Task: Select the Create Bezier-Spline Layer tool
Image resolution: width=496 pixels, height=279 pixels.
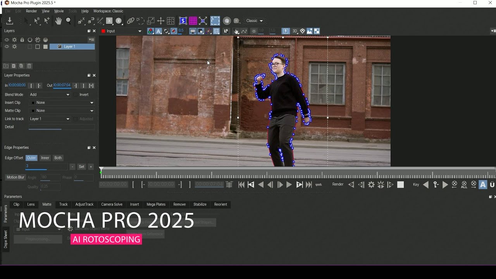Action: tap(91, 21)
